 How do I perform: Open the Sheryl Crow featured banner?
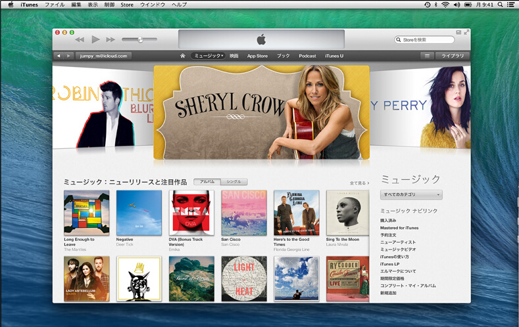click(x=262, y=112)
